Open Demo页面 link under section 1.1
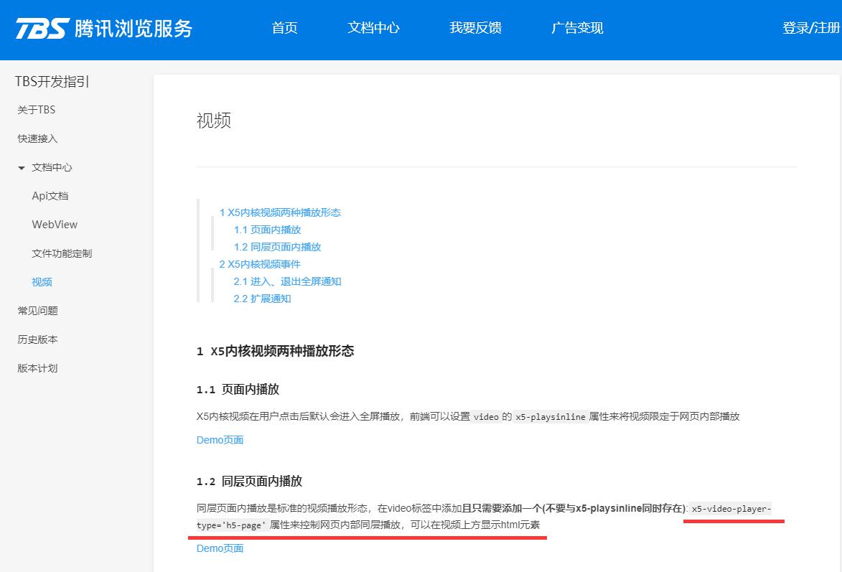Image resolution: width=842 pixels, height=572 pixels. (220, 440)
